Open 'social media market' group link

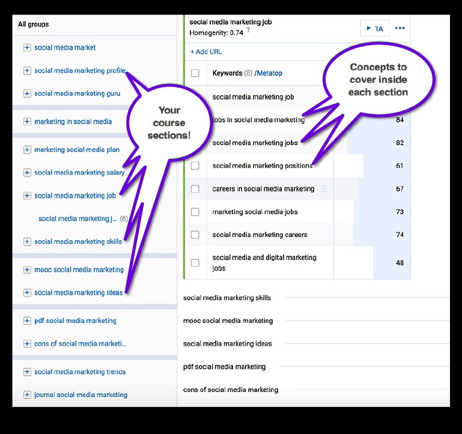65,47
